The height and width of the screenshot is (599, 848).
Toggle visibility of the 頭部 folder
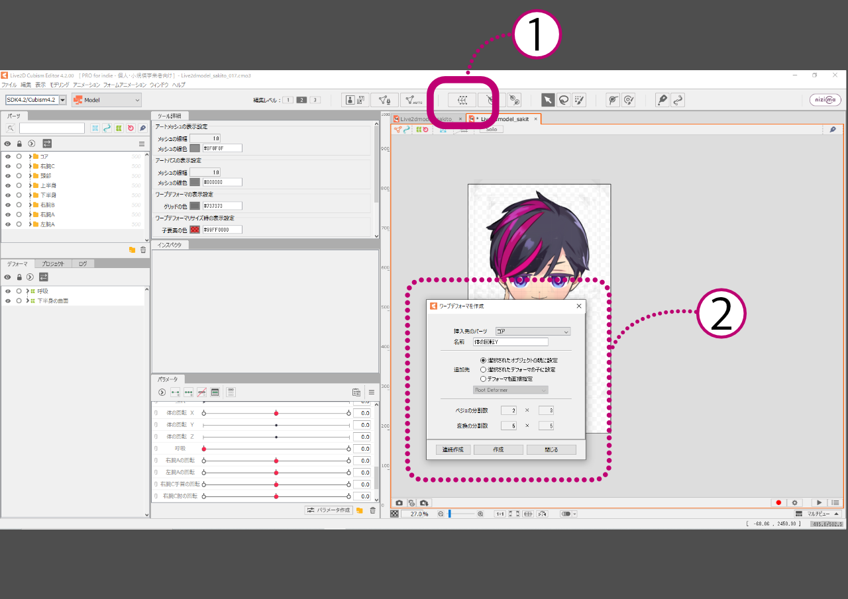point(8,176)
